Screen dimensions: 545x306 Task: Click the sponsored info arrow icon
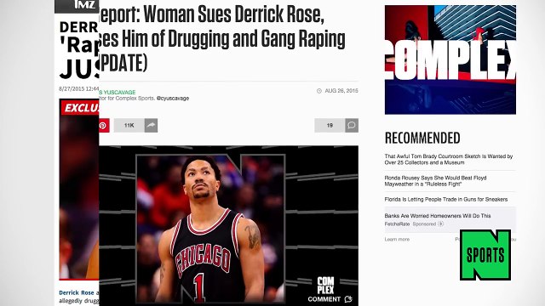pyautogui.click(x=441, y=224)
